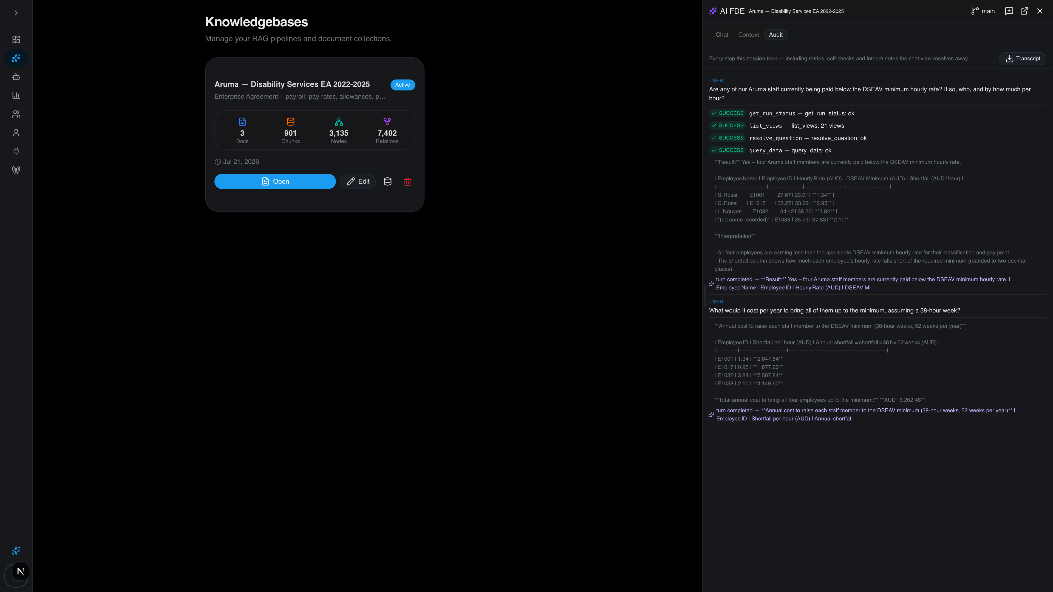Click the Aruma knowledgebase card title

pos(292,84)
